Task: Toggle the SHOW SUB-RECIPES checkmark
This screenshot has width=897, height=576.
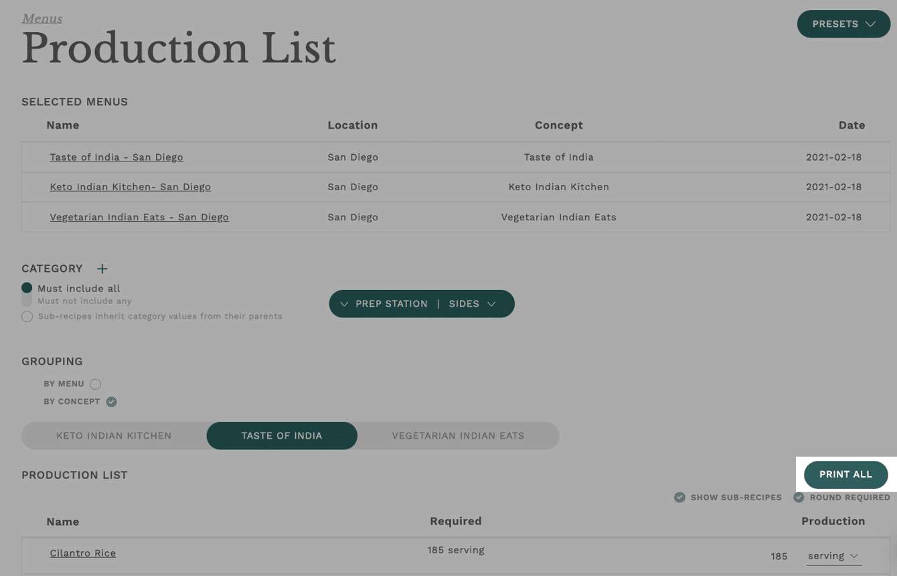Action: pos(679,498)
